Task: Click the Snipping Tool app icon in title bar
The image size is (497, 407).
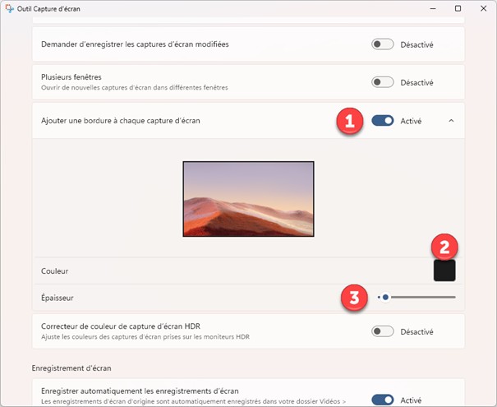Action: click(x=10, y=8)
